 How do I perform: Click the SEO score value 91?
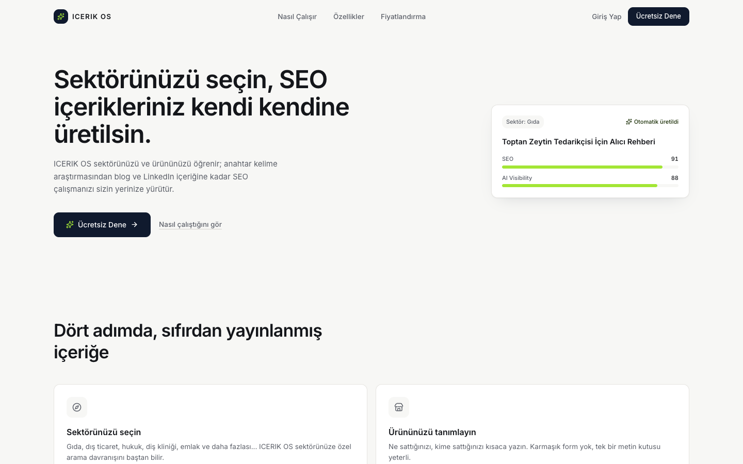click(675, 159)
